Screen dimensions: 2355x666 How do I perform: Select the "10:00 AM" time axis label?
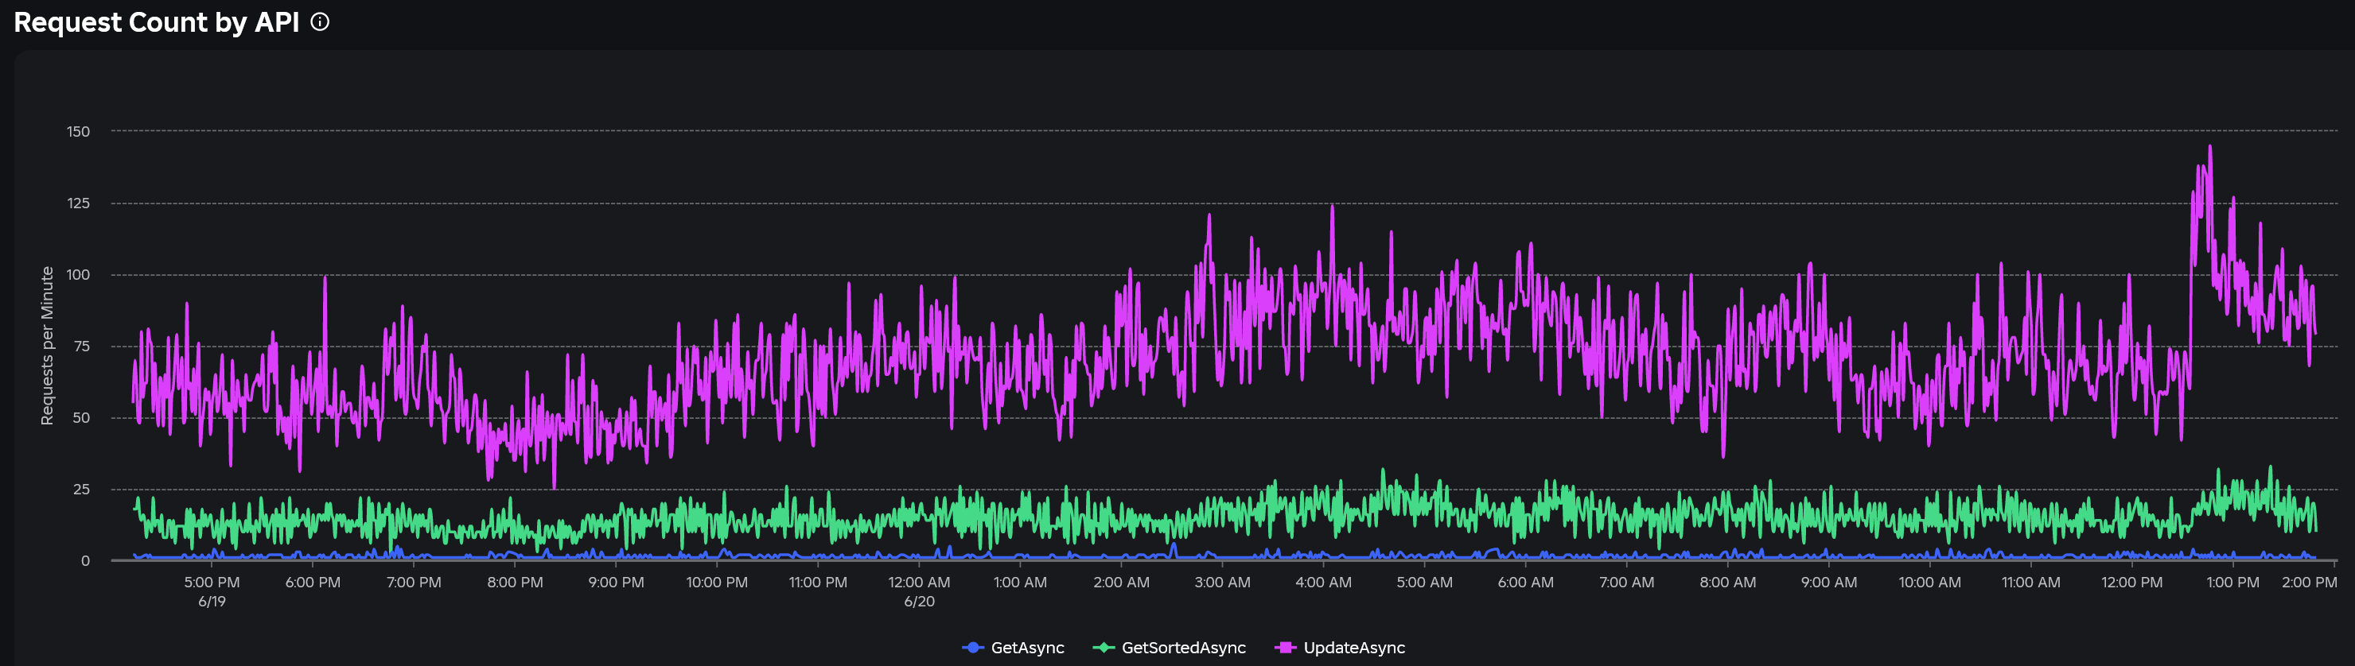(1930, 582)
